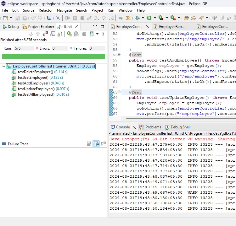Click the green JUnit progress bar
The width and height of the screenshot is (236, 226).
(x=53, y=56)
